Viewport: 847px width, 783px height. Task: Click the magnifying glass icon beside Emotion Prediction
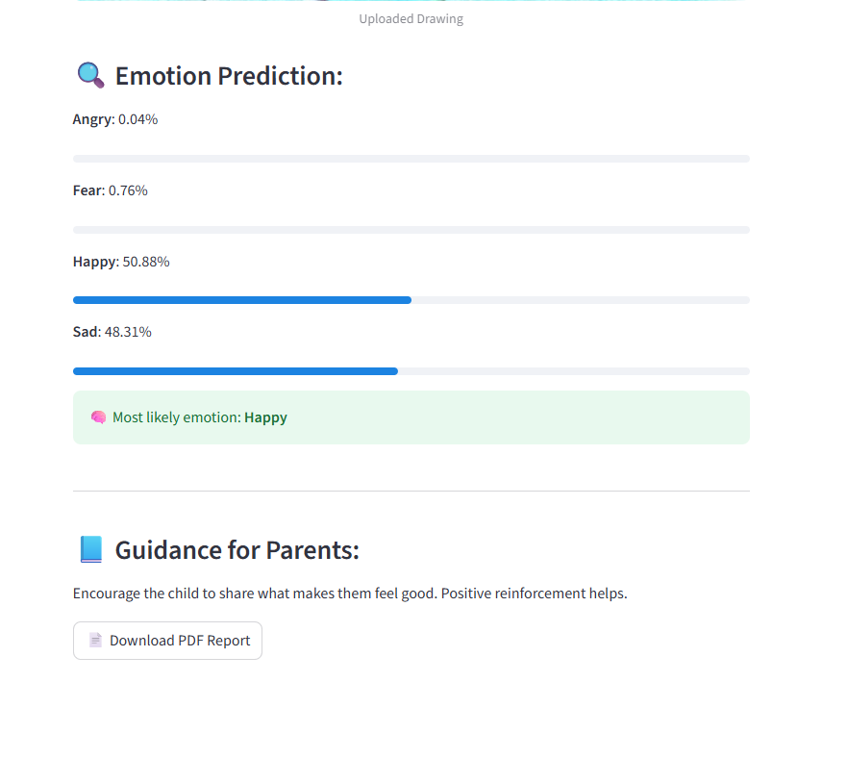tap(90, 75)
